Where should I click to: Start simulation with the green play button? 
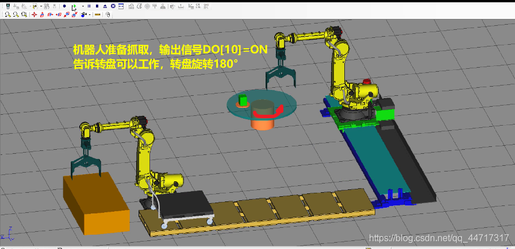pyautogui.click(x=75, y=6)
